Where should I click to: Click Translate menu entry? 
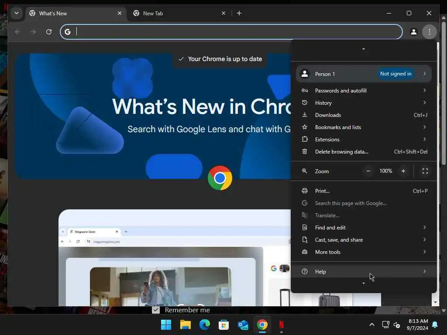coord(364,215)
